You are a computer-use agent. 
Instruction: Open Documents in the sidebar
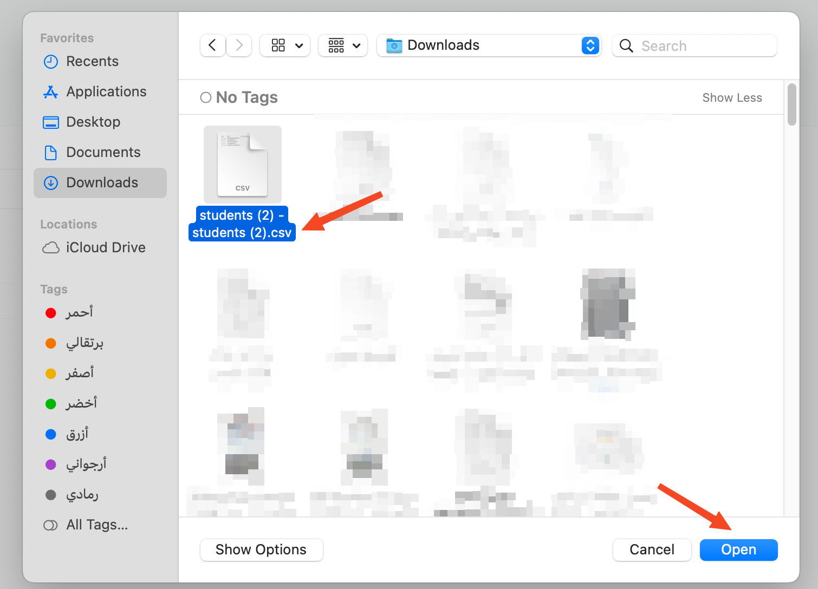click(x=100, y=153)
